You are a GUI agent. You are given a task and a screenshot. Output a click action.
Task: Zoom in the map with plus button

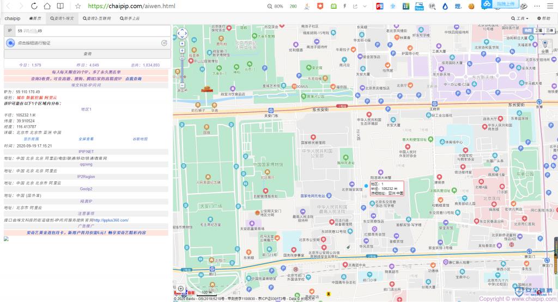point(182,51)
